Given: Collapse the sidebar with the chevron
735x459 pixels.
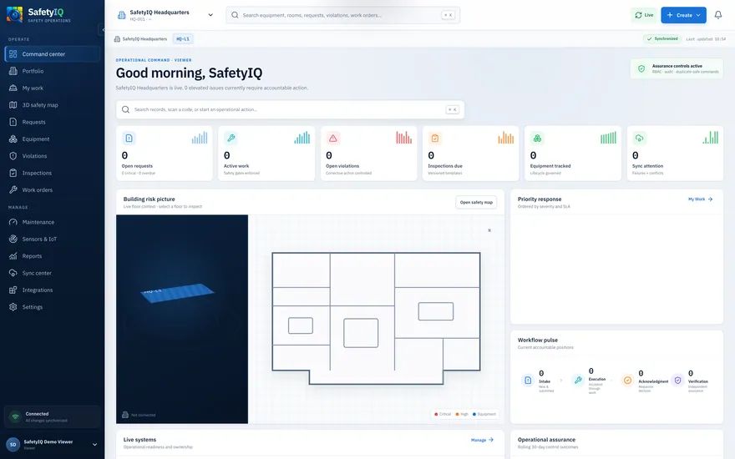Looking at the screenshot, I should 103,29.
